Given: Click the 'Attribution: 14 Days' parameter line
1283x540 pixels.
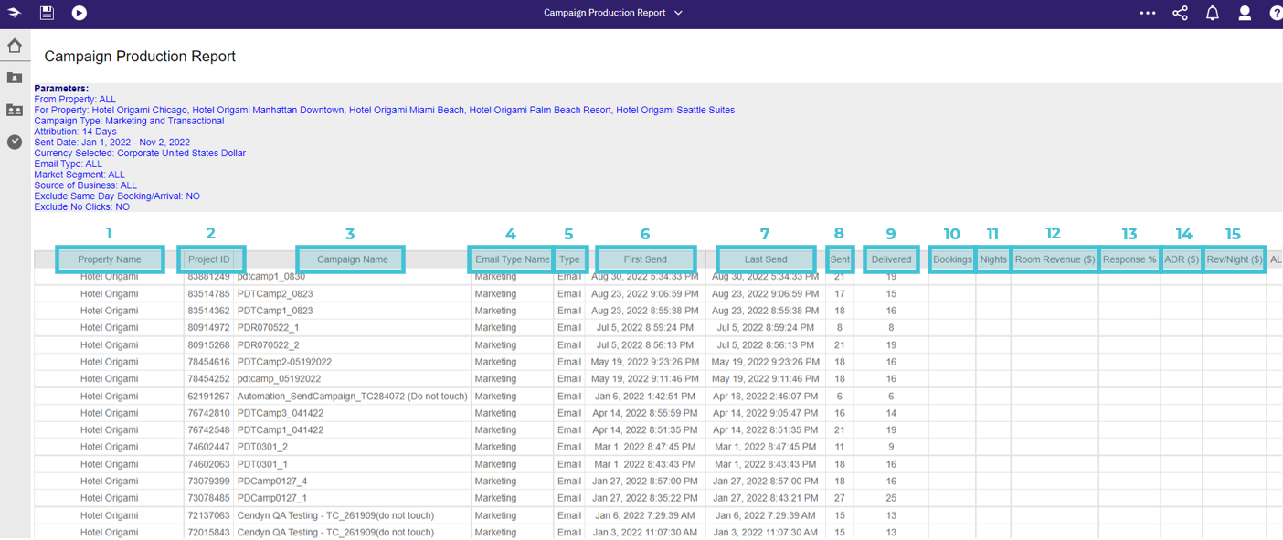Looking at the screenshot, I should 75,132.
